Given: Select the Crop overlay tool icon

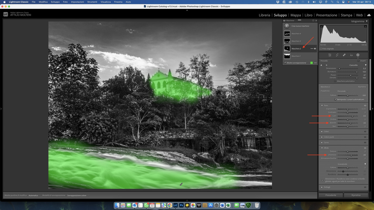Looking at the screenshot, I should [337, 55].
